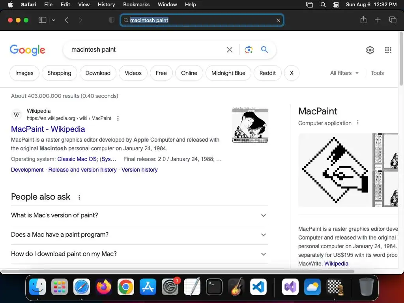404x303 pixels.
Task: Launch Google Chrome from the Dock
Action: coord(126,287)
